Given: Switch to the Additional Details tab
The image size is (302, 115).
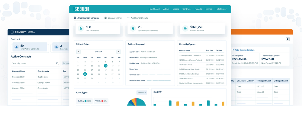Looking at the screenshot, I should (x=137, y=18).
